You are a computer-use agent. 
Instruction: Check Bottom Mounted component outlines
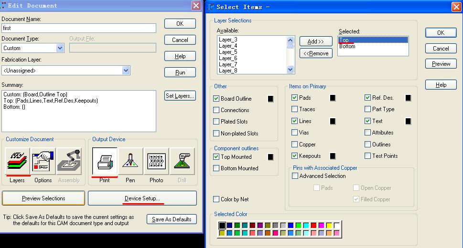[216, 168]
